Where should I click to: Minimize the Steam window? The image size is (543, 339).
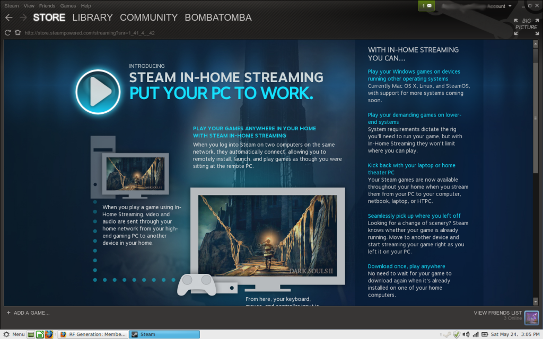click(x=523, y=6)
